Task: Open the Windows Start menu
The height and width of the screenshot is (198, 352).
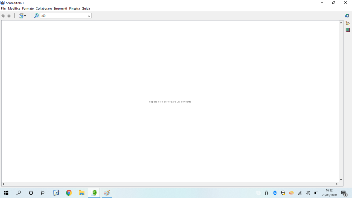Action: (x=6, y=193)
